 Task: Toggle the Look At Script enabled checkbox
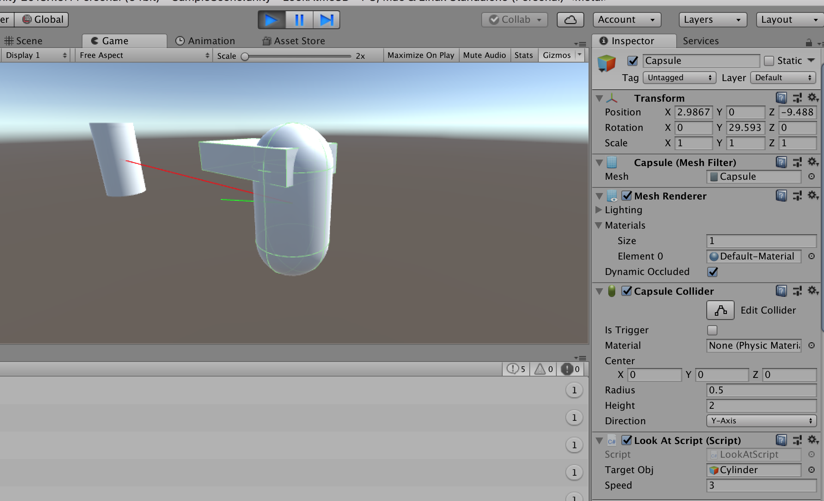coord(627,440)
